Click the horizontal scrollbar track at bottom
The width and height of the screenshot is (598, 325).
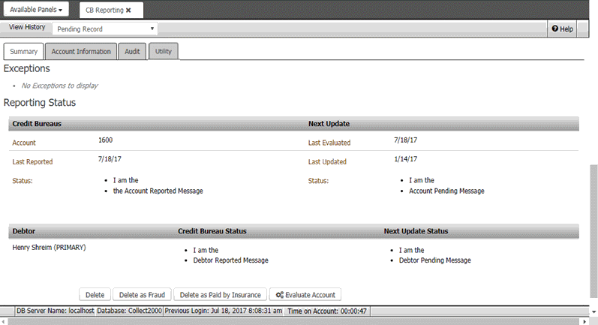(300, 321)
